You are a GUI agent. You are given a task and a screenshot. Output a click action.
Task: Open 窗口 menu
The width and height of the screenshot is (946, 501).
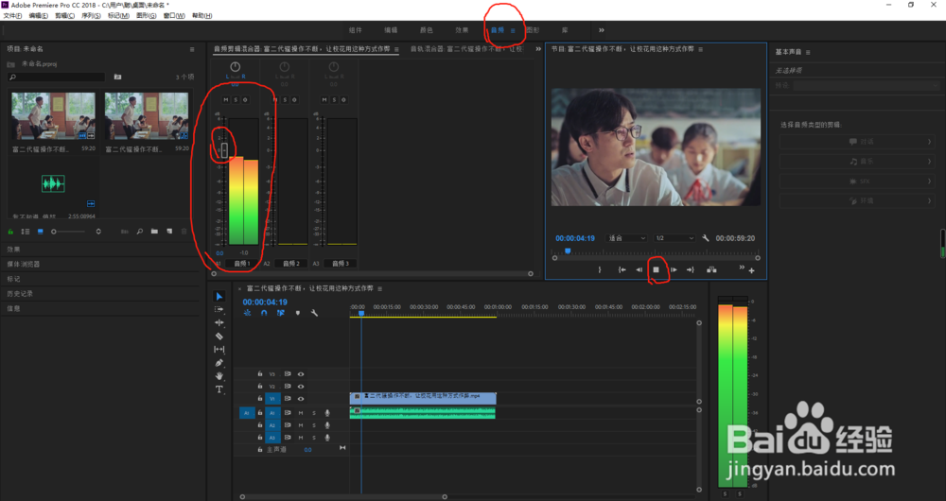pyautogui.click(x=174, y=16)
